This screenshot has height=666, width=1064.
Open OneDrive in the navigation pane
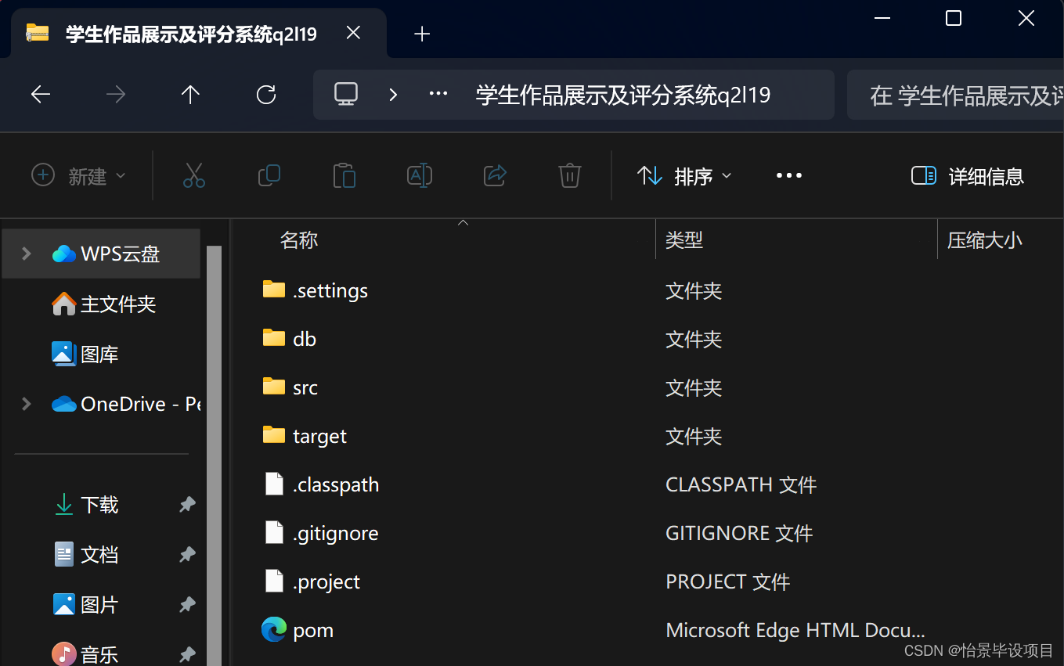click(x=126, y=404)
